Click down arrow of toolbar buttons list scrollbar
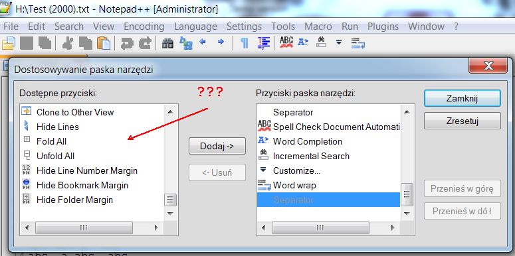This screenshot has width=515, height=256. click(407, 214)
